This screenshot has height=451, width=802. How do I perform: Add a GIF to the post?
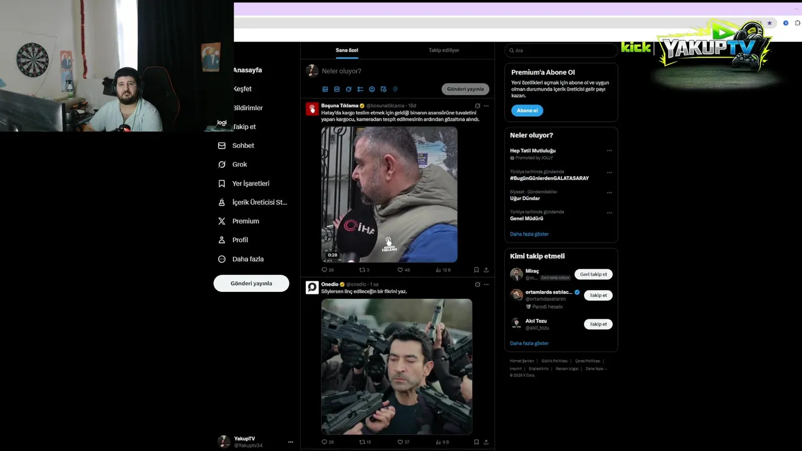tap(336, 90)
